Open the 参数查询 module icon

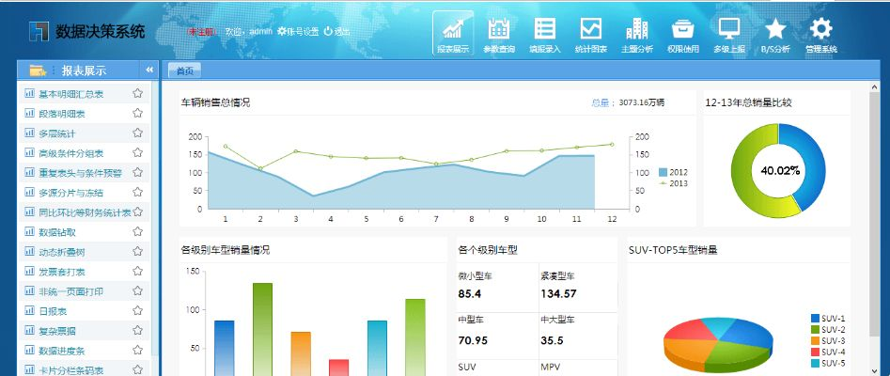tap(498, 34)
